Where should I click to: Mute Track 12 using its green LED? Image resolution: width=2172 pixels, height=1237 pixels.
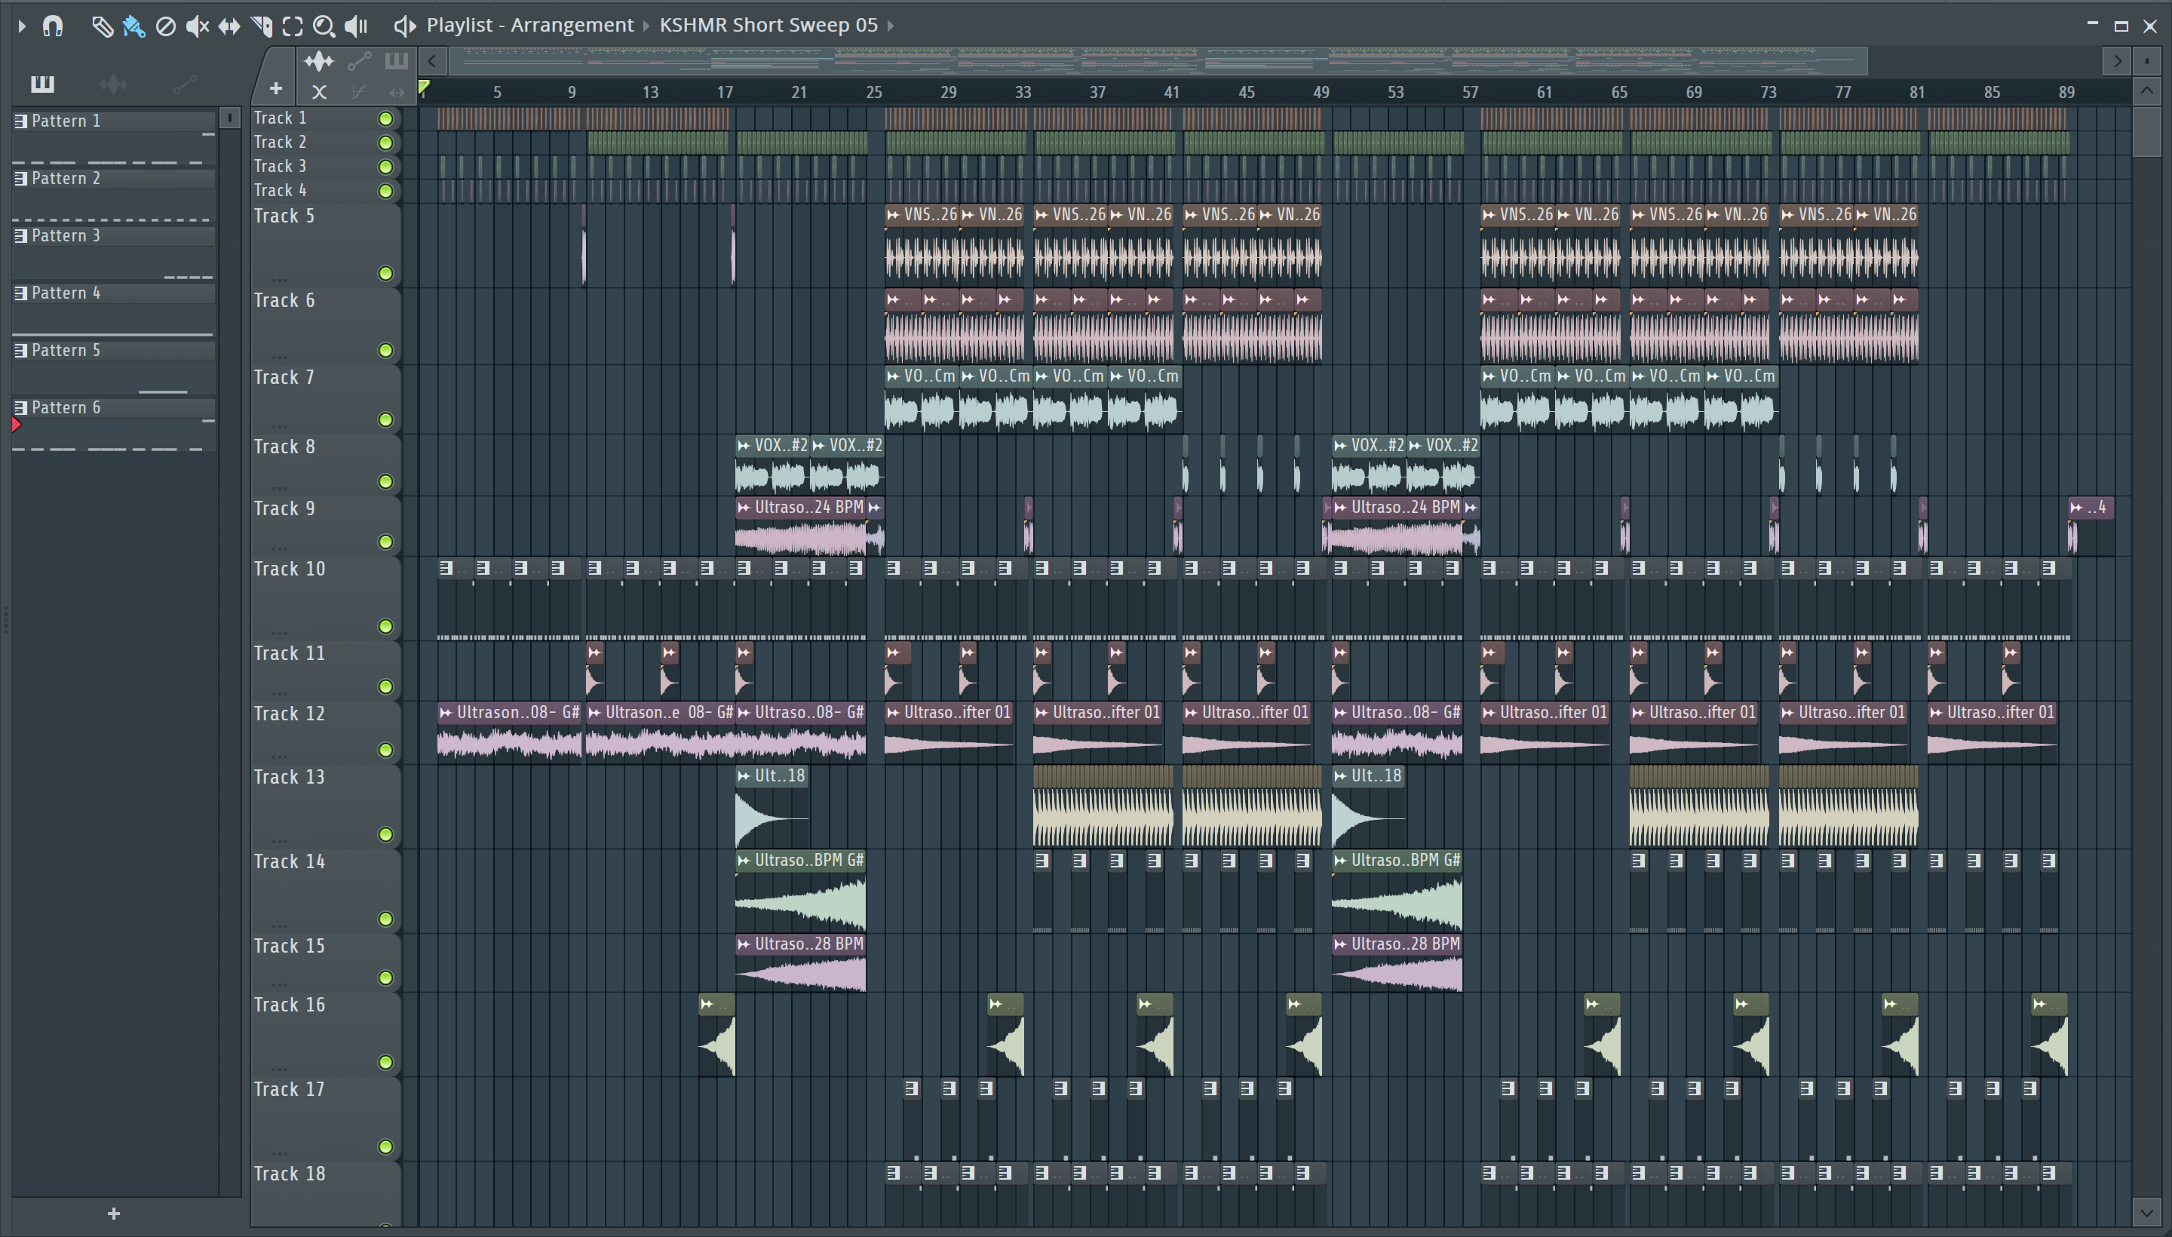(x=385, y=750)
